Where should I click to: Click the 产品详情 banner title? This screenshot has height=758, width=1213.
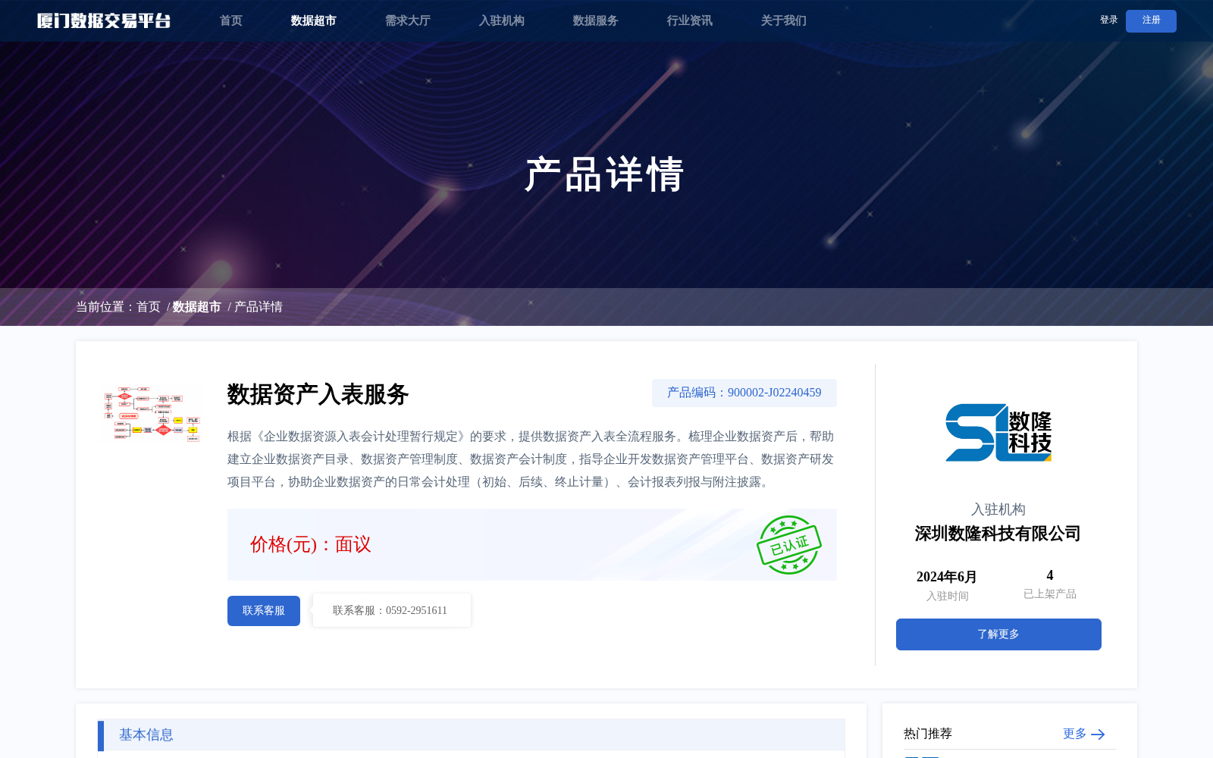[x=604, y=174]
